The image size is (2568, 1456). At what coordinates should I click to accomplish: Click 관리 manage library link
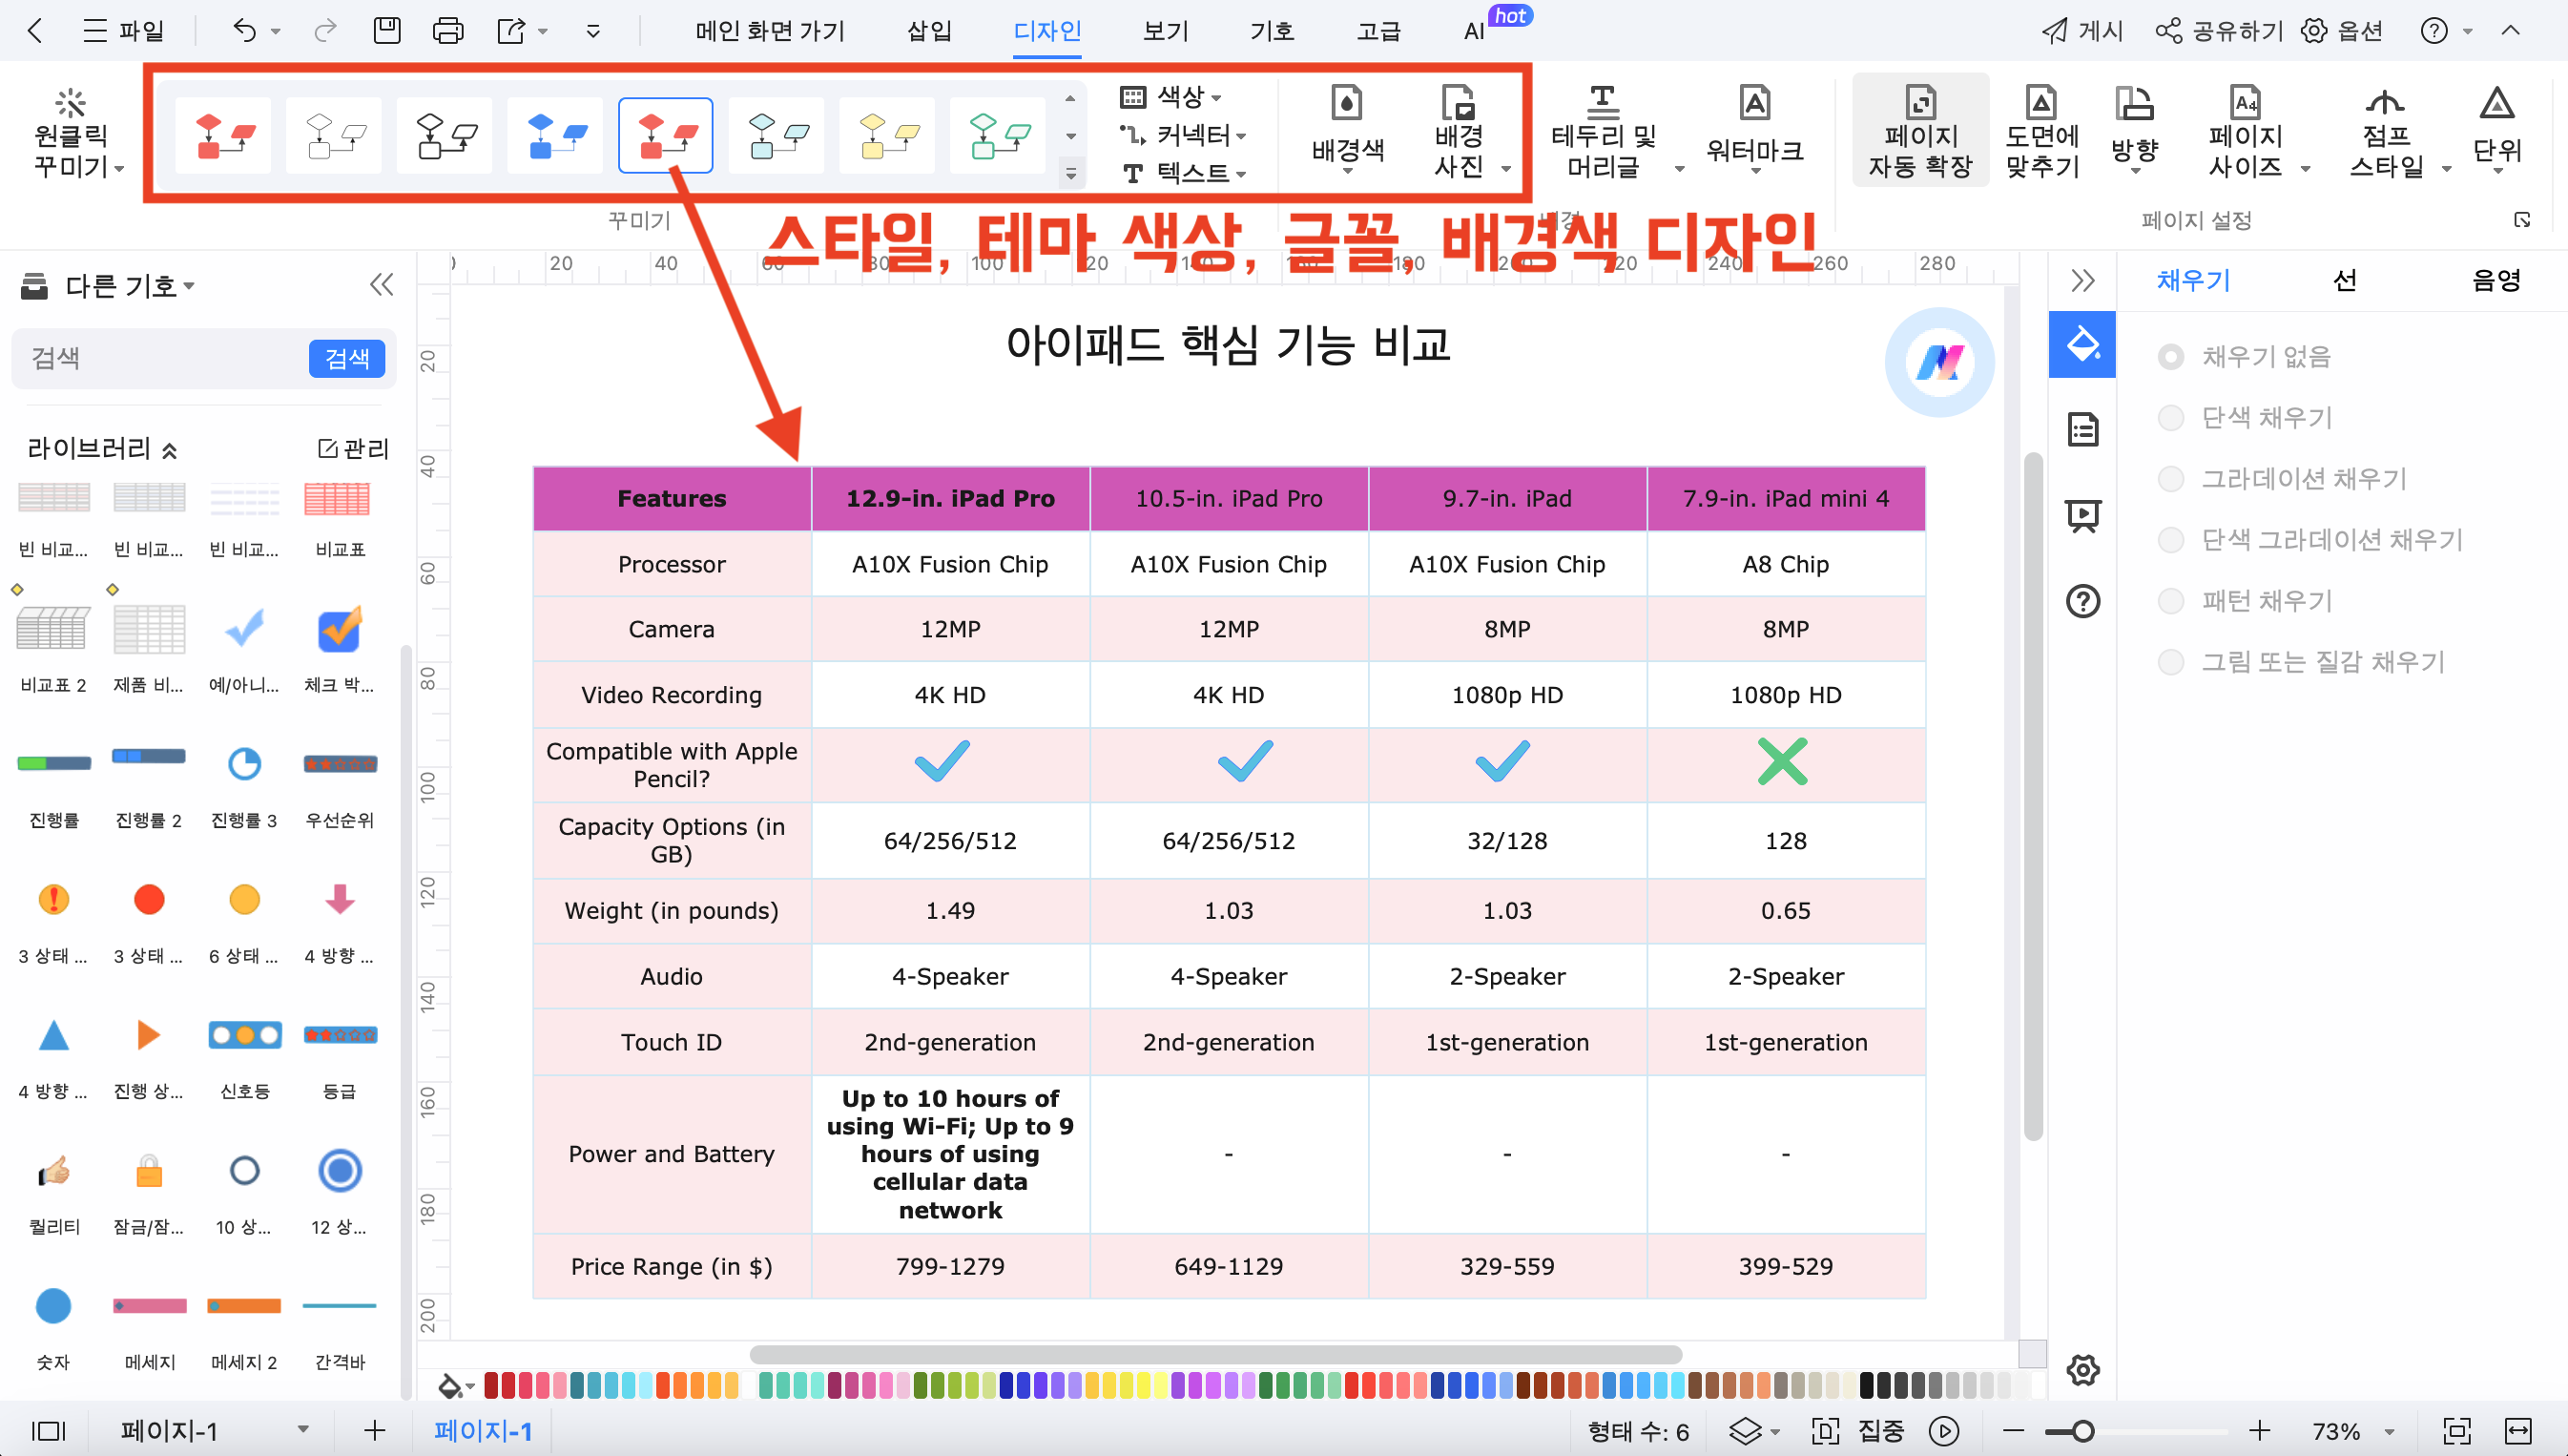(353, 449)
